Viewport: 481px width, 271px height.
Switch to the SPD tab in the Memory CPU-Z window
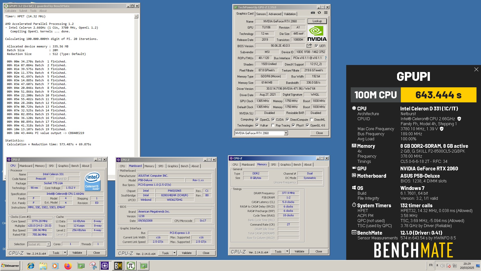[274, 165]
